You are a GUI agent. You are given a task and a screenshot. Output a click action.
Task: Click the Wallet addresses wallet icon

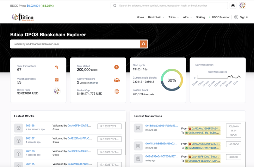click(x=56, y=80)
